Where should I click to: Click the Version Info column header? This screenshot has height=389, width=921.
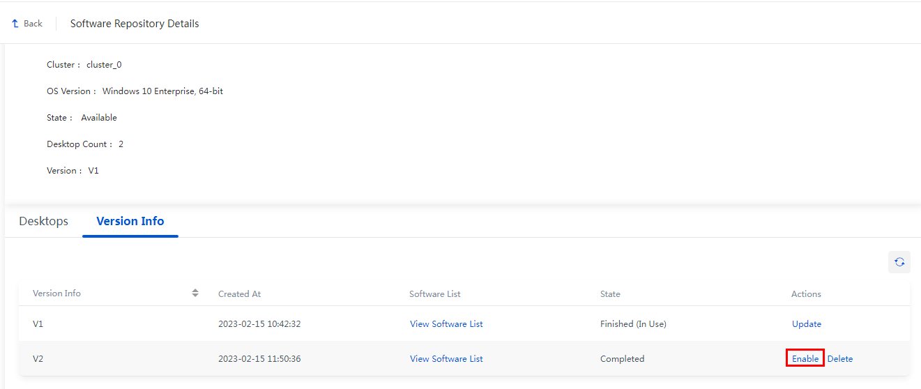click(56, 293)
